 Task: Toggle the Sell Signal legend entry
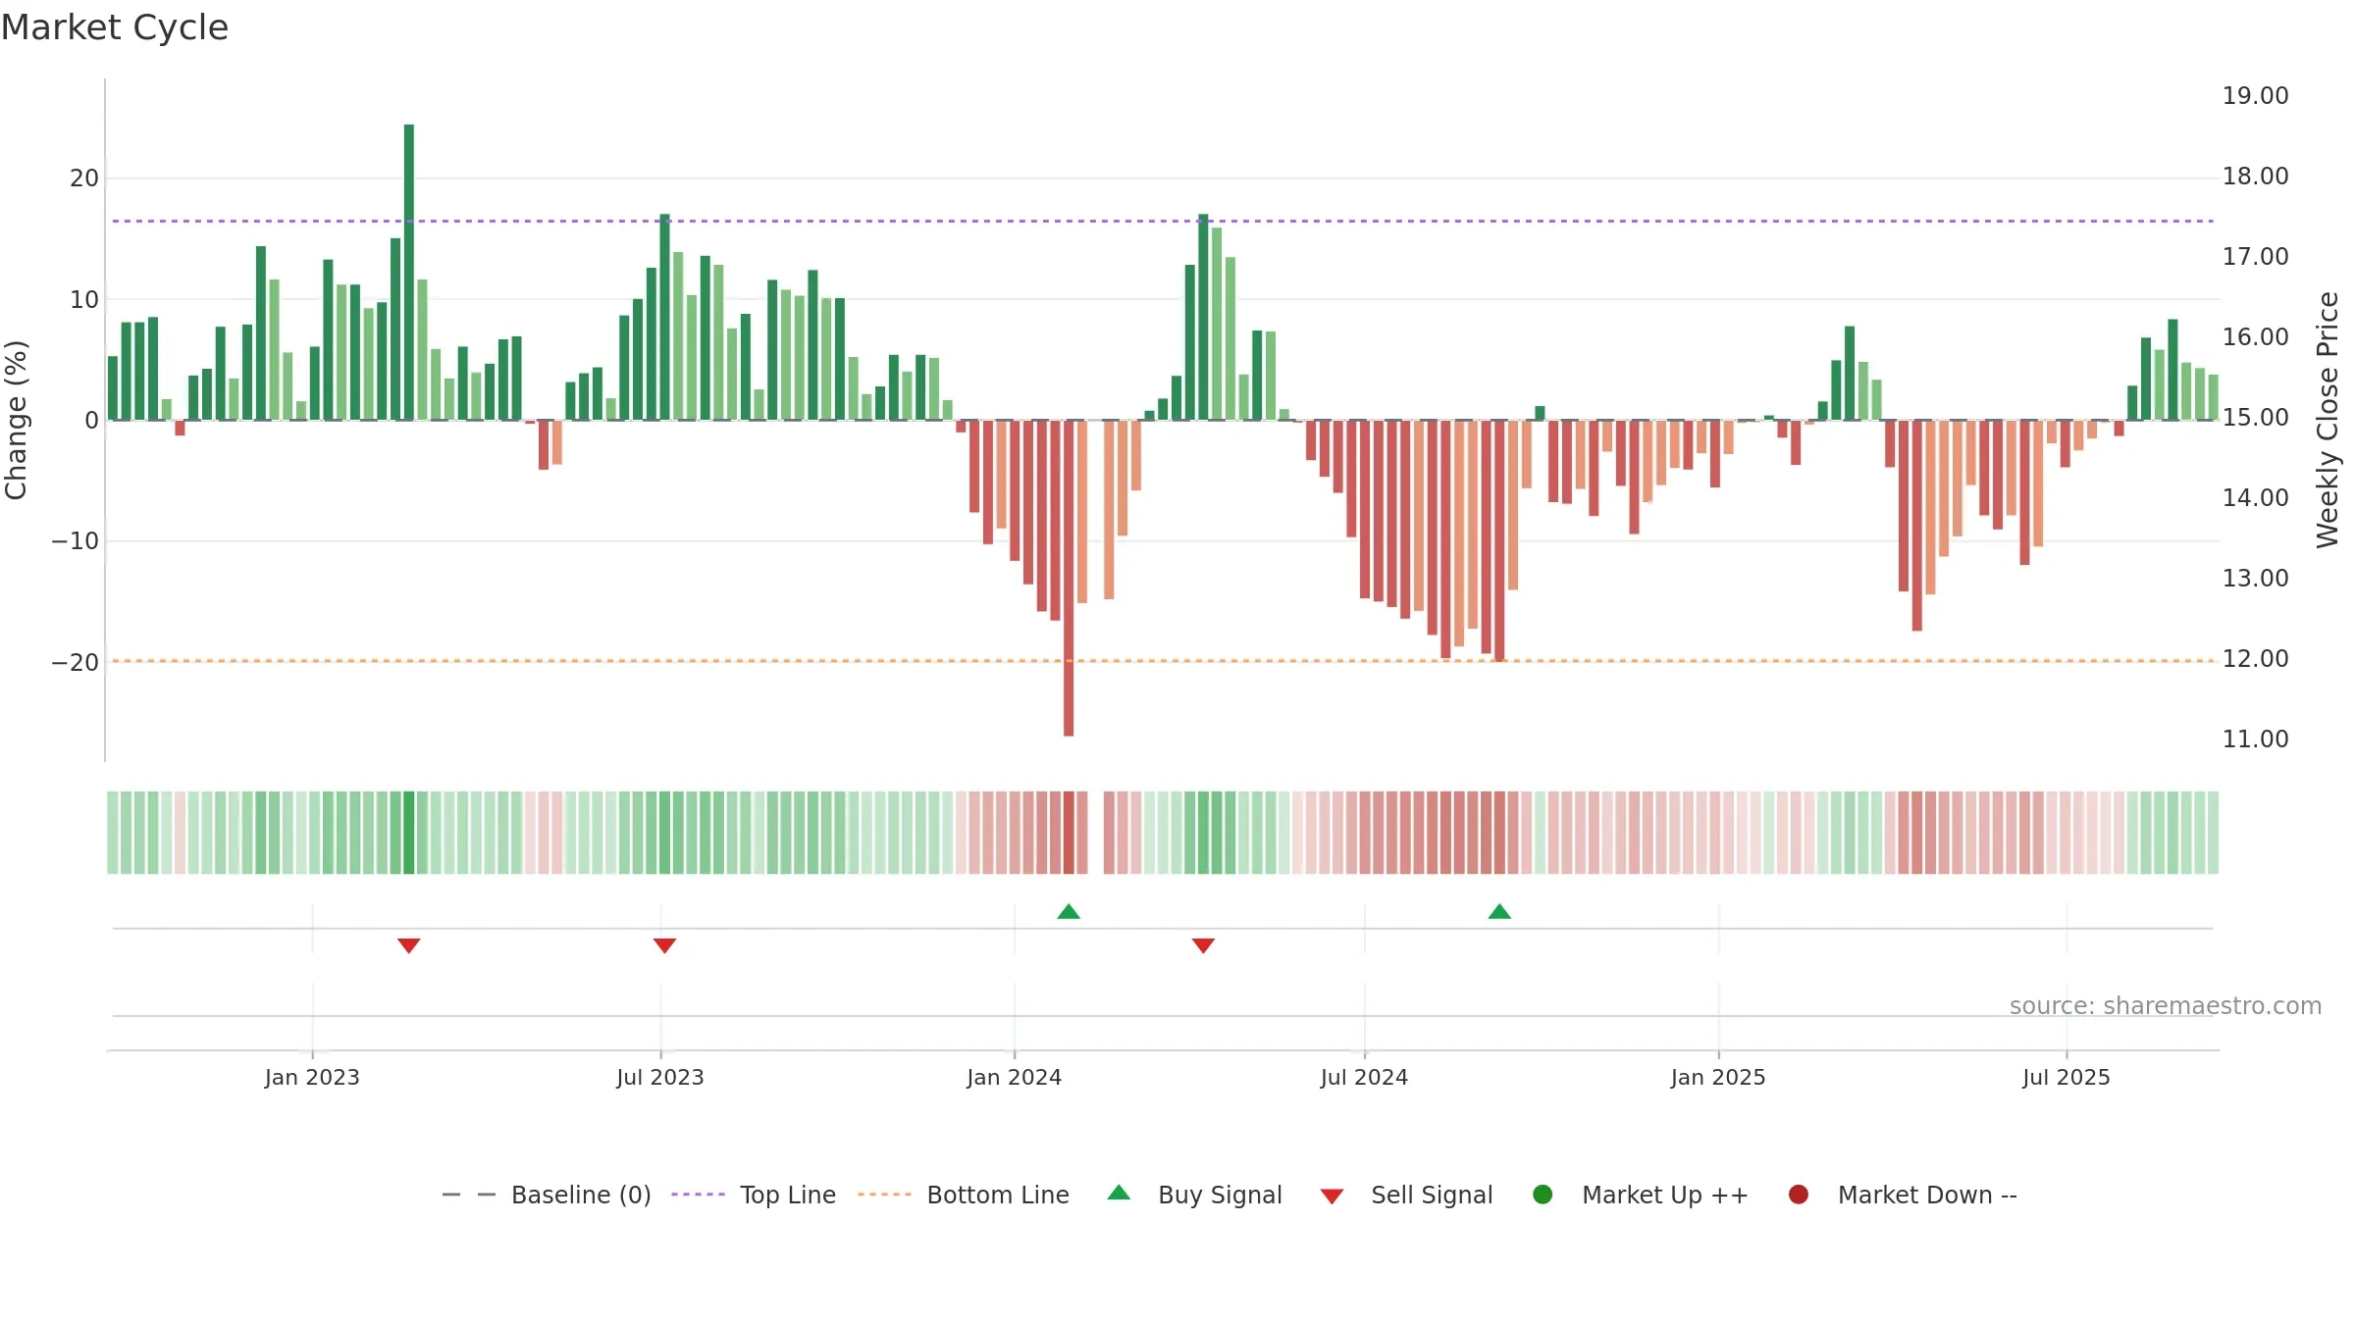1406,1195
